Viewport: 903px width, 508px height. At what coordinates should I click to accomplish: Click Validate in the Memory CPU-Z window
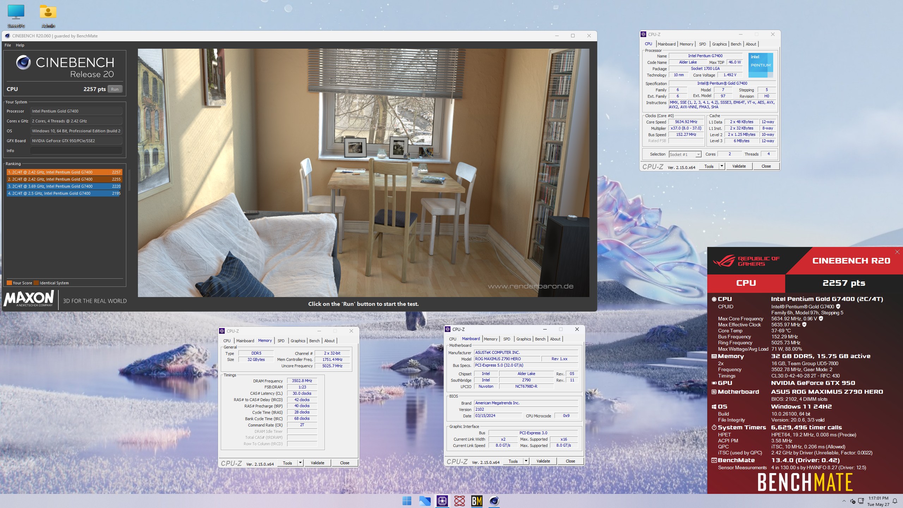pos(317,463)
